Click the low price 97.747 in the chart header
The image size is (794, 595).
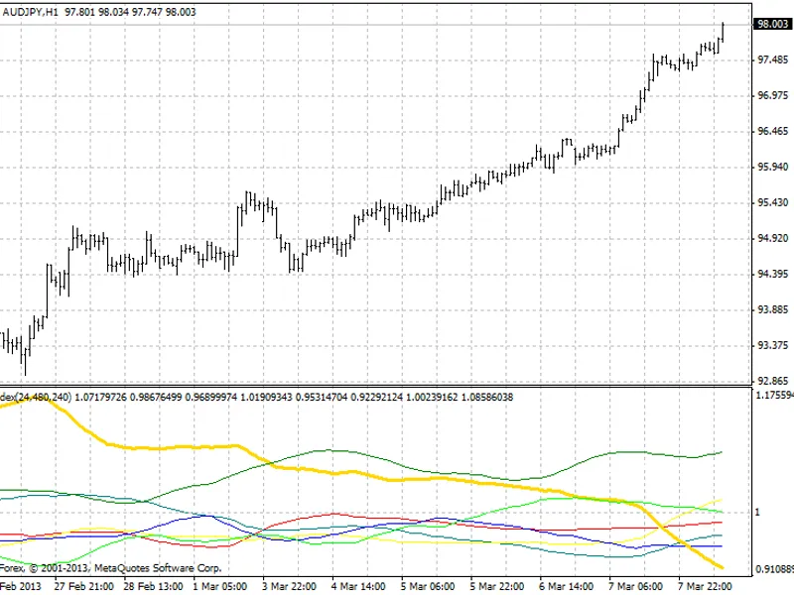(147, 12)
